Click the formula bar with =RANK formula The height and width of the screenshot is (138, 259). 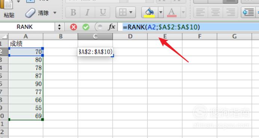pos(188,27)
